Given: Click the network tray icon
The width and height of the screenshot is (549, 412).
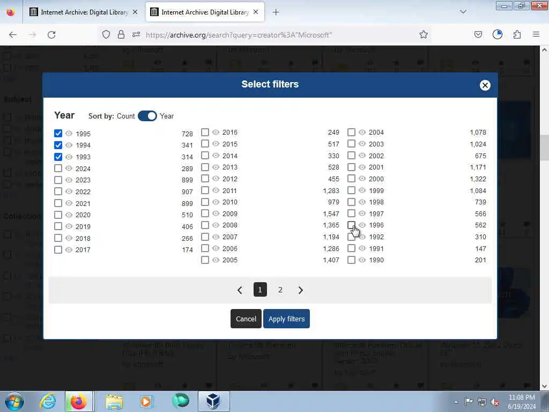Looking at the screenshot, I should (x=482, y=402).
